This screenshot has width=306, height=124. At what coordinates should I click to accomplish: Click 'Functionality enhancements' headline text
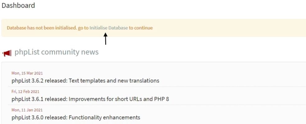(x=104, y=117)
